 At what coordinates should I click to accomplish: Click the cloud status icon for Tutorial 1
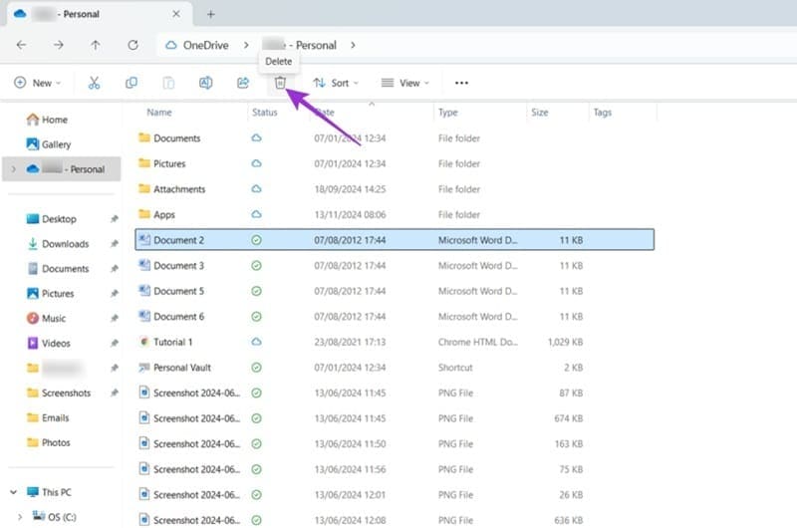coord(257,342)
